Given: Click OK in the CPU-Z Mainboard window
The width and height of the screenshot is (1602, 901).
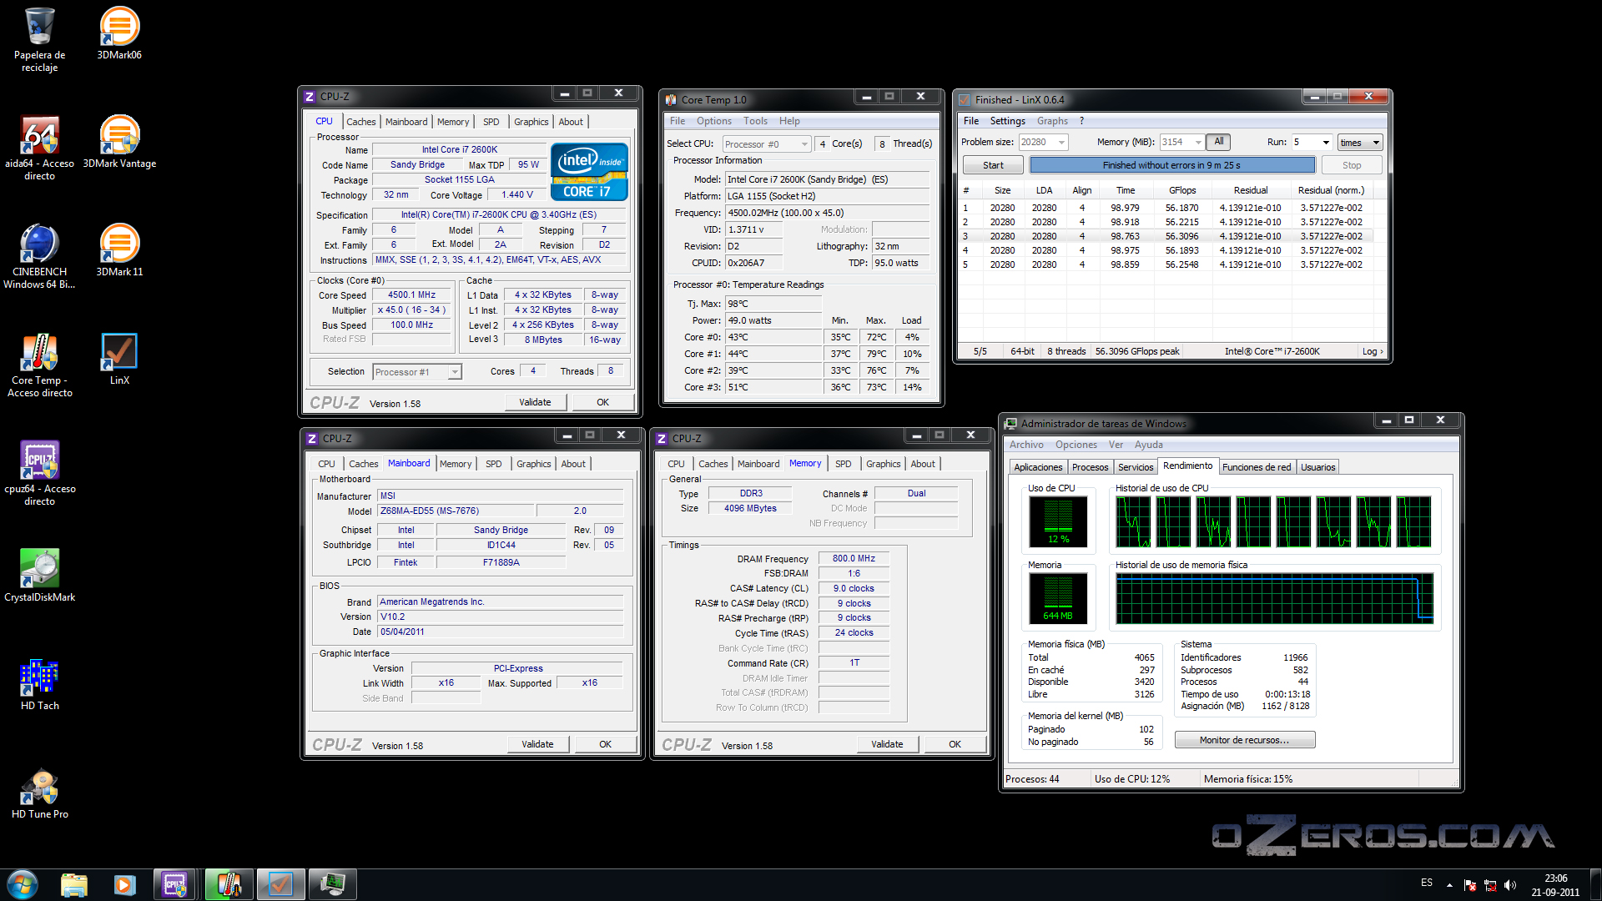Looking at the screenshot, I should click(605, 744).
